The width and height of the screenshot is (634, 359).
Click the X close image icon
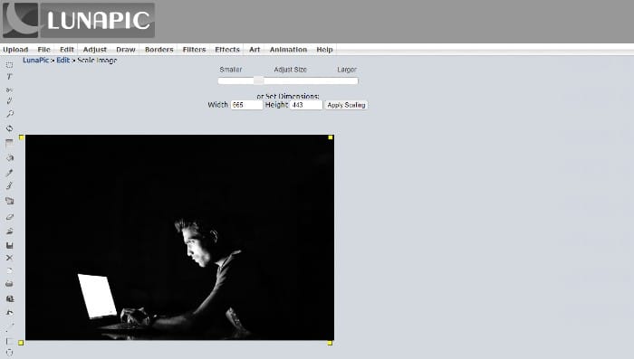(x=9, y=258)
